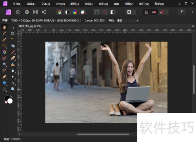Click the Deselect toolbar icon
The image size is (196, 142).
(x=105, y=12)
